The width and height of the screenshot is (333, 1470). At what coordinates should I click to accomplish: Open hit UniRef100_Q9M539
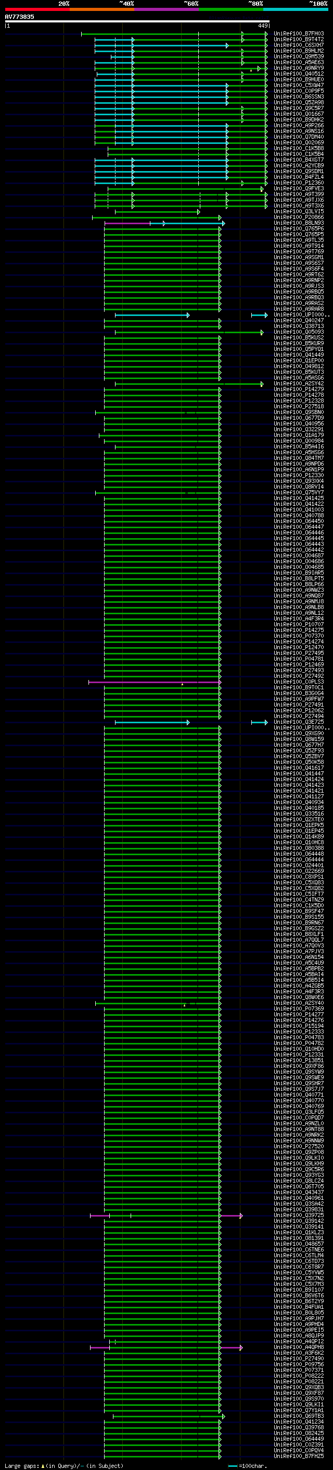[x=299, y=56]
